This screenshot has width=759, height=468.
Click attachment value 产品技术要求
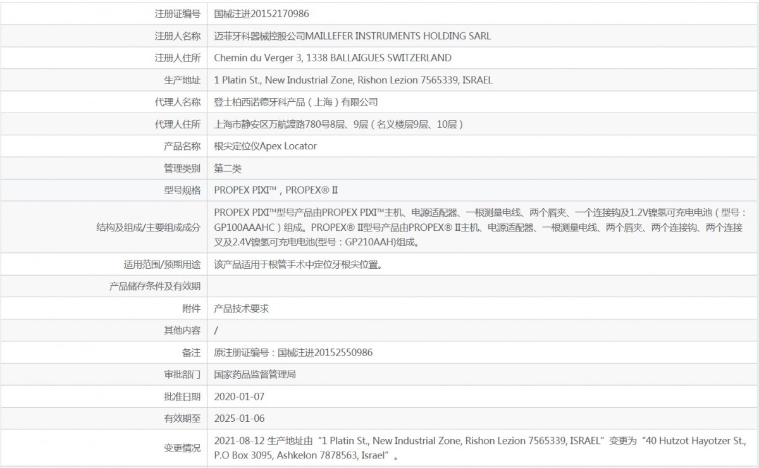click(242, 309)
